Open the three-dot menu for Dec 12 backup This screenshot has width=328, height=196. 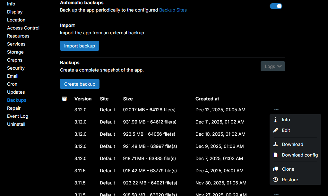pos(276,110)
